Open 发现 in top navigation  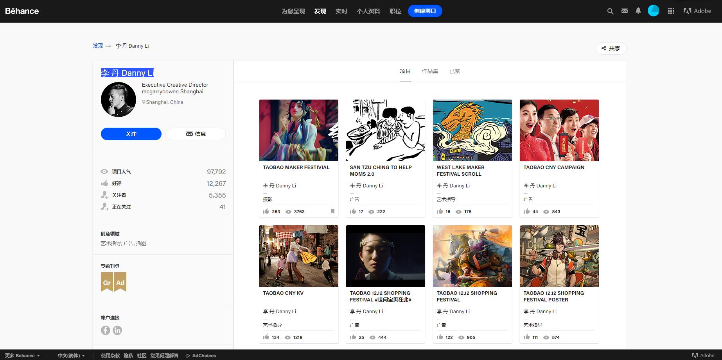click(x=320, y=11)
